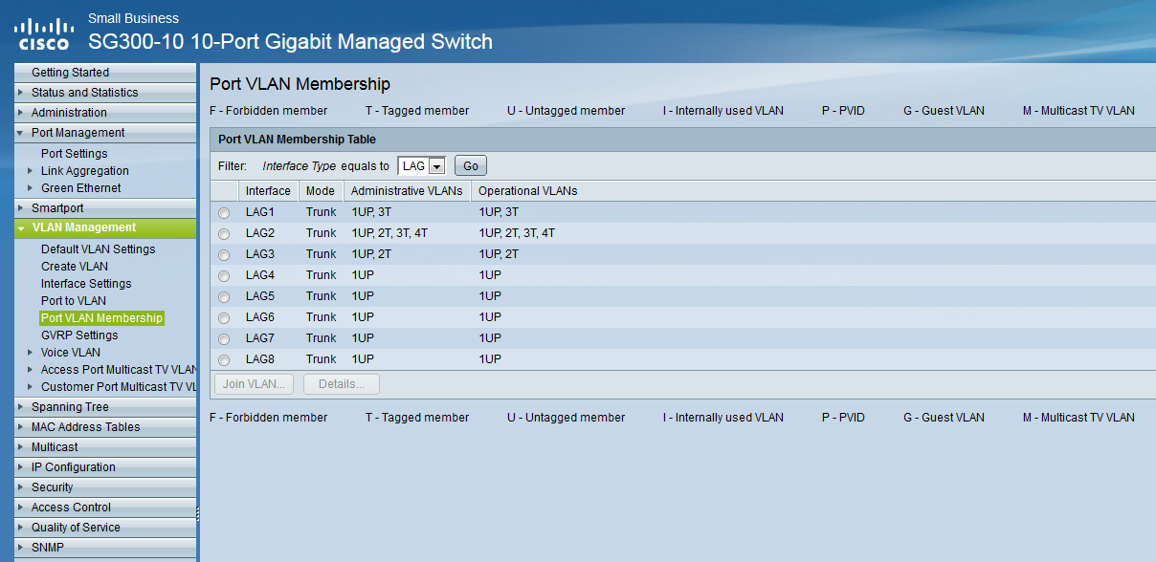Select the LAG1 row radio button
Image resolution: width=1156 pixels, height=562 pixels.
tap(224, 213)
